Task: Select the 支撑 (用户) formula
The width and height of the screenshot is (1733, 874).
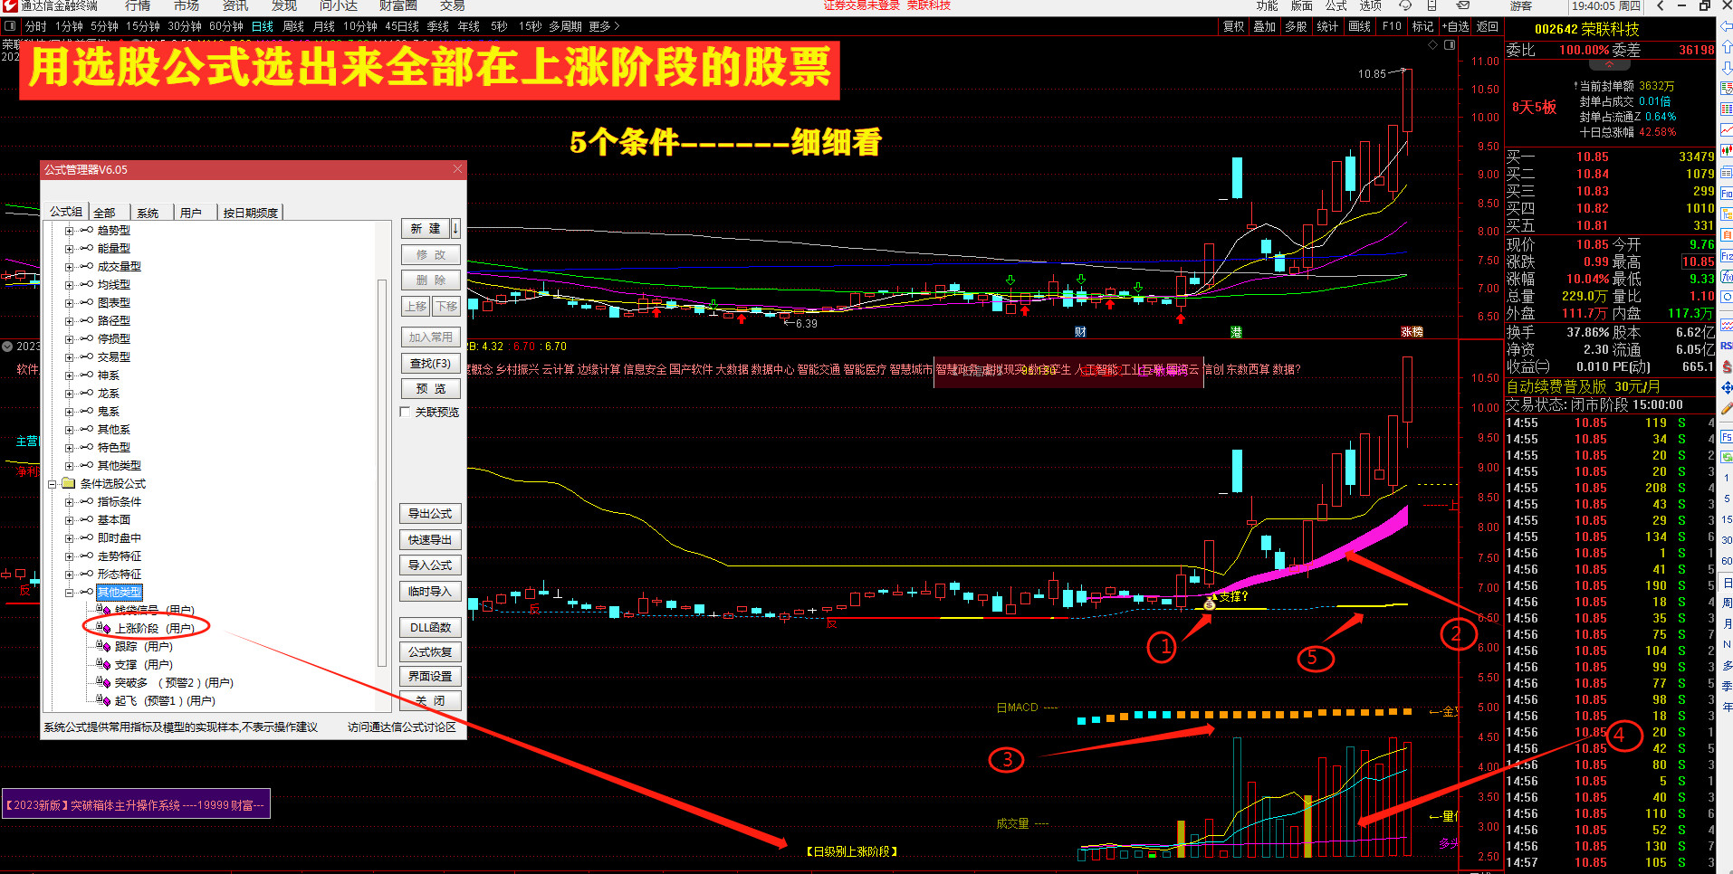Action: click(143, 664)
